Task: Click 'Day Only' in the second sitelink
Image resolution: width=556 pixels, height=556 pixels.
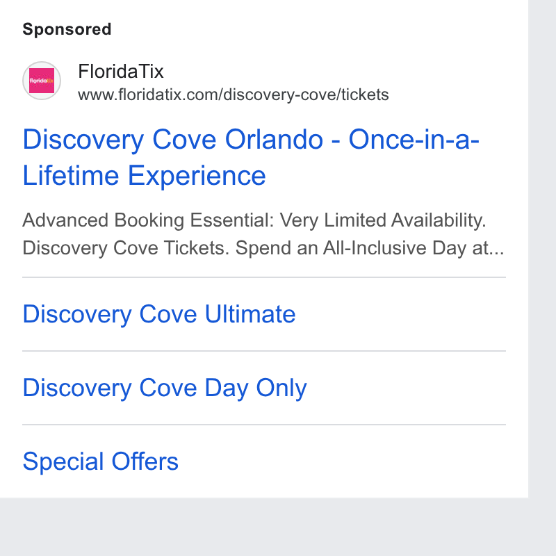Action: pyautogui.click(x=256, y=388)
